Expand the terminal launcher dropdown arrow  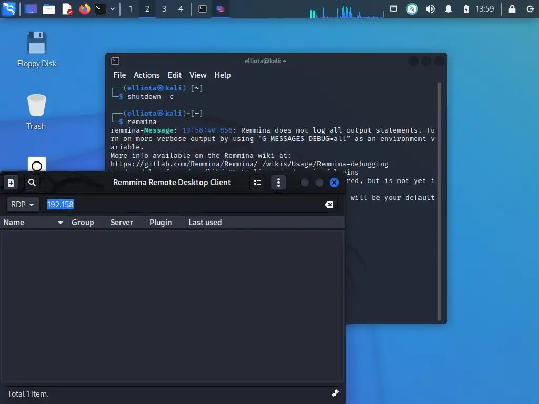[x=113, y=9]
